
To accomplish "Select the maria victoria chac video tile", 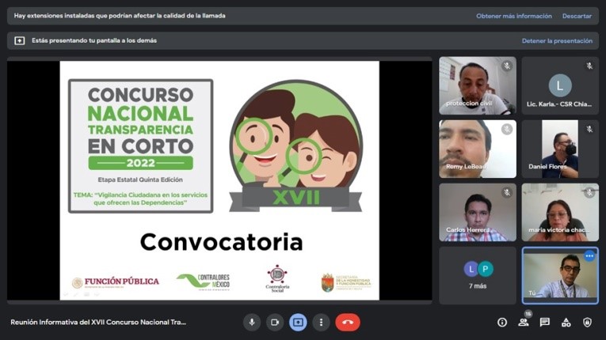I will (x=560, y=212).
